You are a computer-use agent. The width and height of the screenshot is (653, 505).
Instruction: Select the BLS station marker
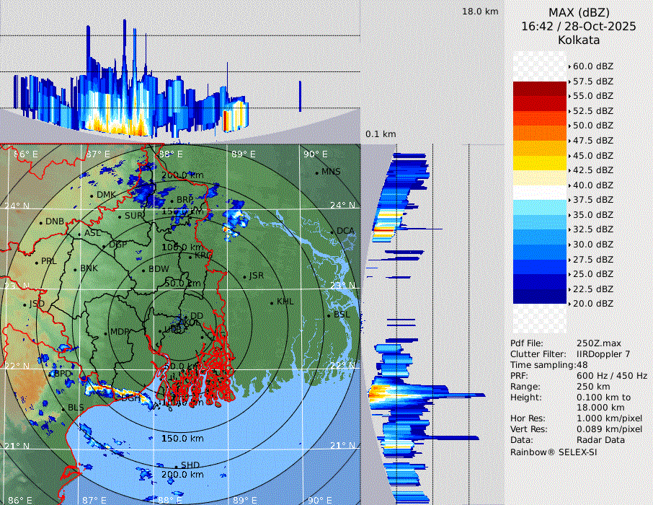[x=63, y=408]
